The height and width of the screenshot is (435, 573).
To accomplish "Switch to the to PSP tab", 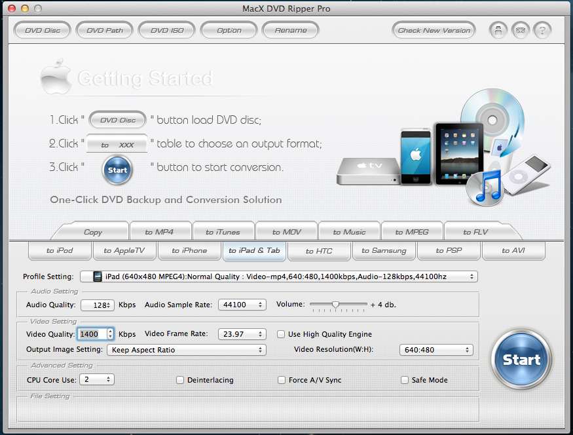I will pos(449,250).
